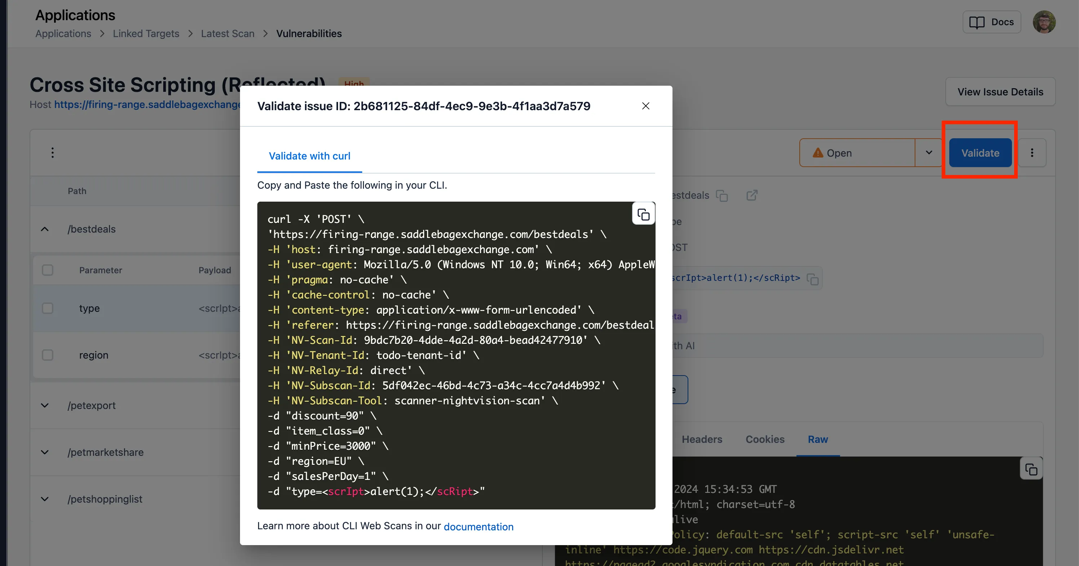Click the warning icon on the Open status
This screenshot has height=566, width=1079.
(x=818, y=153)
